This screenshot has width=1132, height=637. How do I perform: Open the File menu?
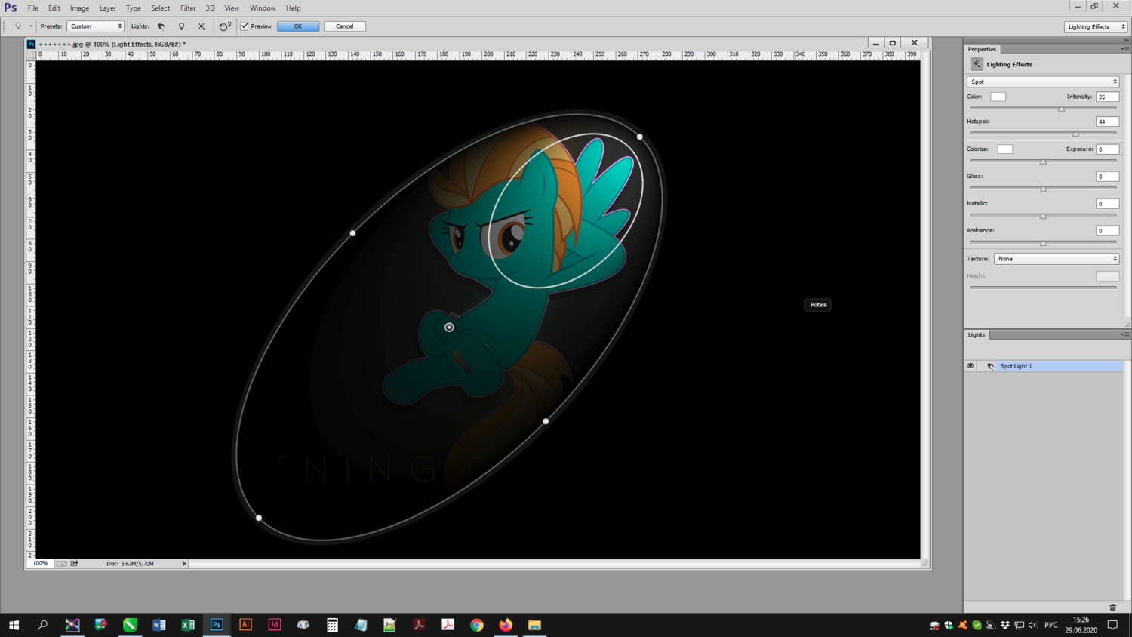[33, 8]
